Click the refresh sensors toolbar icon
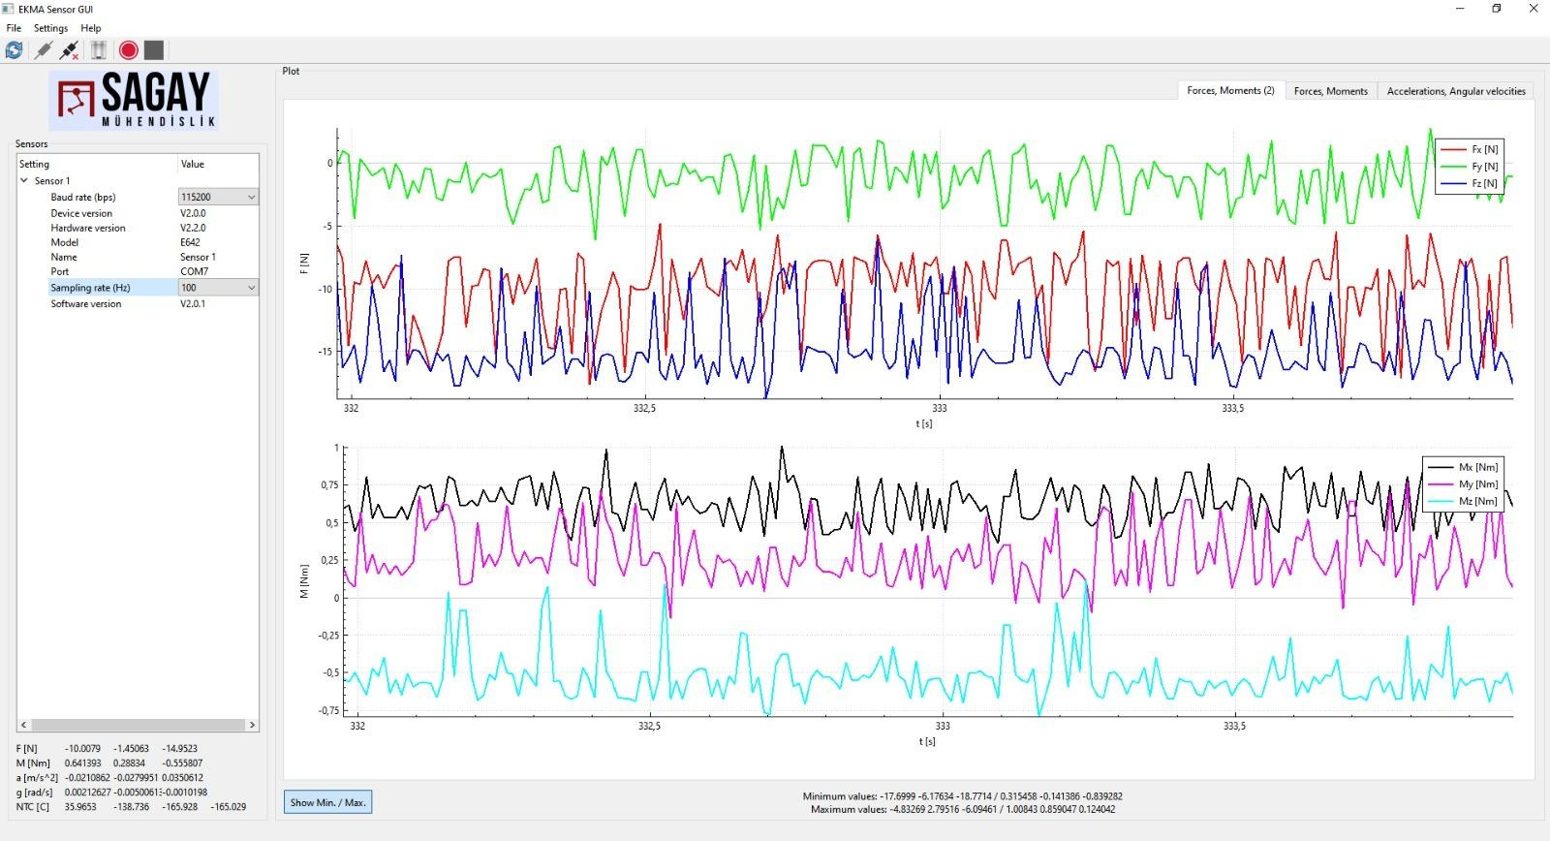The height and width of the screenshot is (841, 1550). (x=14, y=50)
